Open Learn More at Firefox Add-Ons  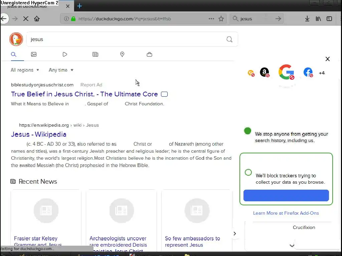point(286,213)
